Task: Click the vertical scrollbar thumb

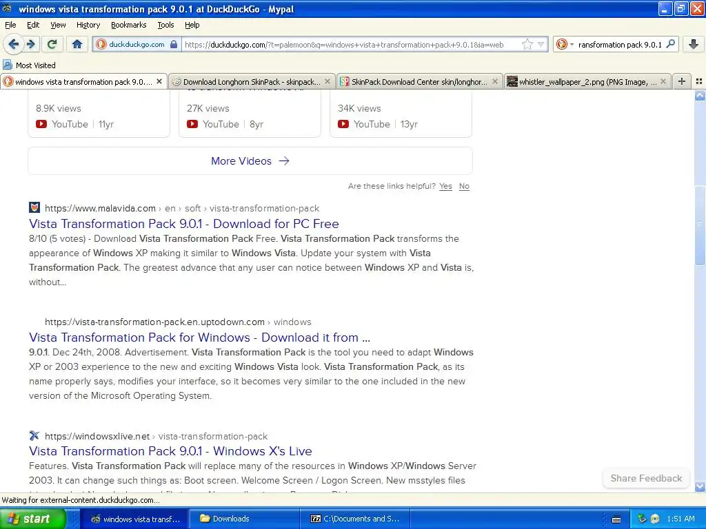Action: [700, 225]
